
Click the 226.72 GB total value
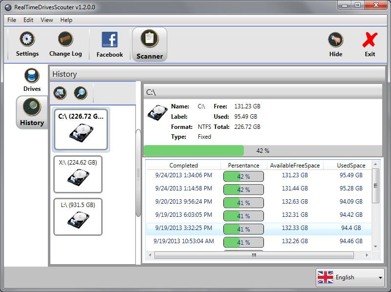[247, 127]
